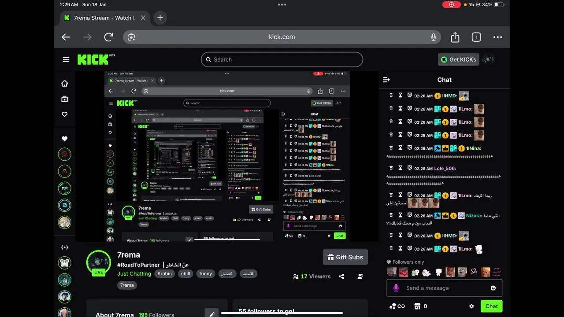Select the Arabic tag

[164, 273]
